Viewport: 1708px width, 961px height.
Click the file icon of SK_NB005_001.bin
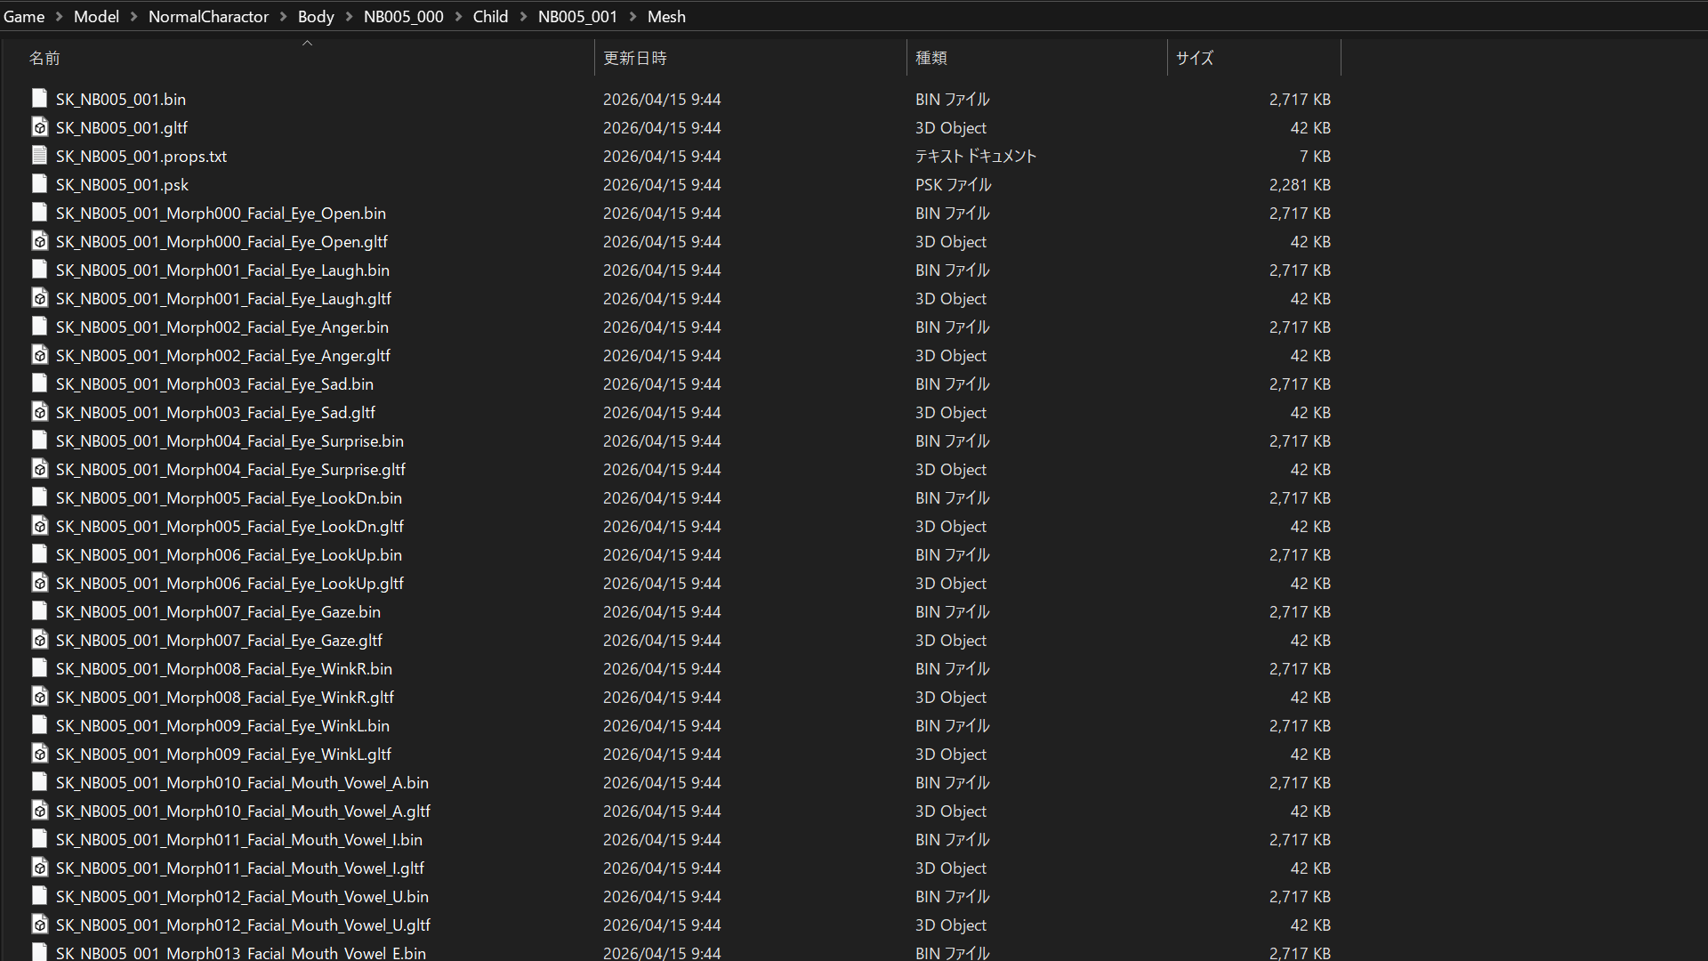39,99
